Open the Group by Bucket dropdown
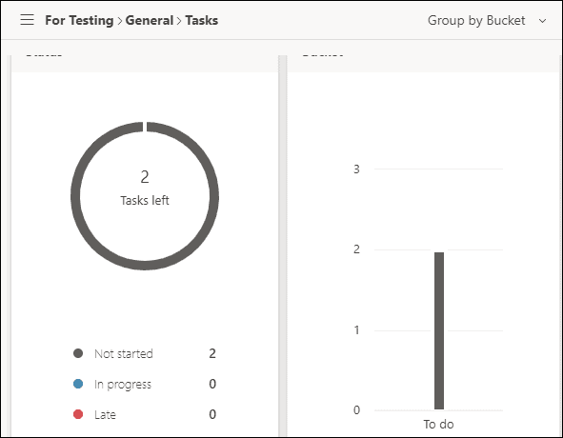The image size is (563, 438). point(487,20)
